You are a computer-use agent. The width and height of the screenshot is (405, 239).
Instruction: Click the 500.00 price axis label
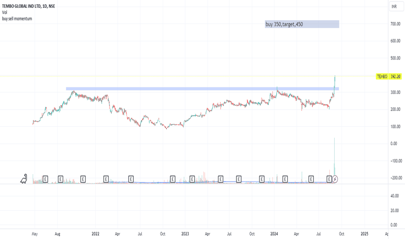[395, 58]
